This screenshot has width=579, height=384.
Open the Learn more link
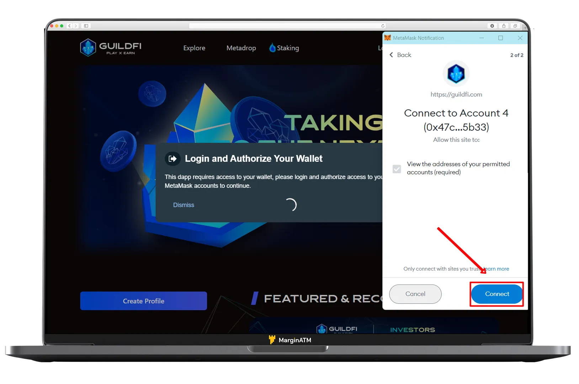click(x=497, y=269)
